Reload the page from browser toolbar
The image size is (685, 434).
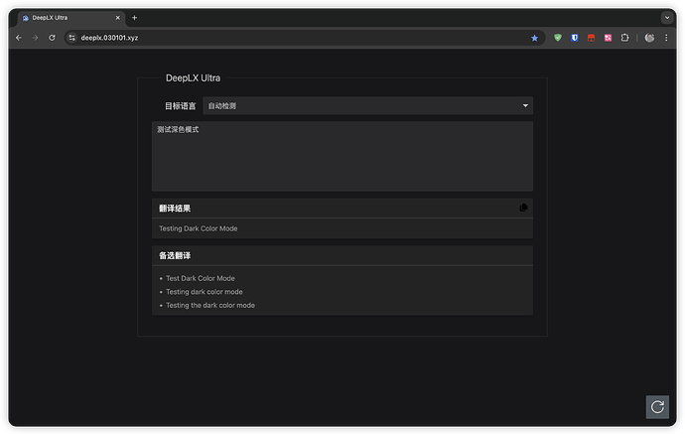(52, 38)
